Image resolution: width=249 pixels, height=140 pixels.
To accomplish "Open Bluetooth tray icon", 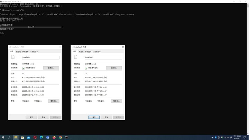I will [x=216, y=138].
